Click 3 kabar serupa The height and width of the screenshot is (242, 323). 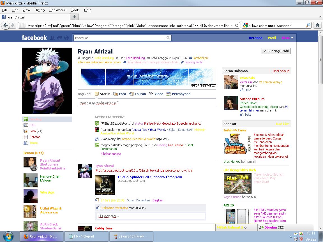click(x=111, y=154)
